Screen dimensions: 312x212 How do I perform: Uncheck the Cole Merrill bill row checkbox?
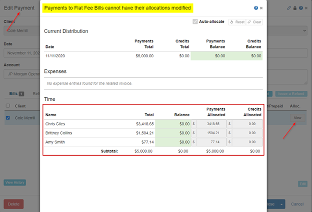tap(8, 118)
